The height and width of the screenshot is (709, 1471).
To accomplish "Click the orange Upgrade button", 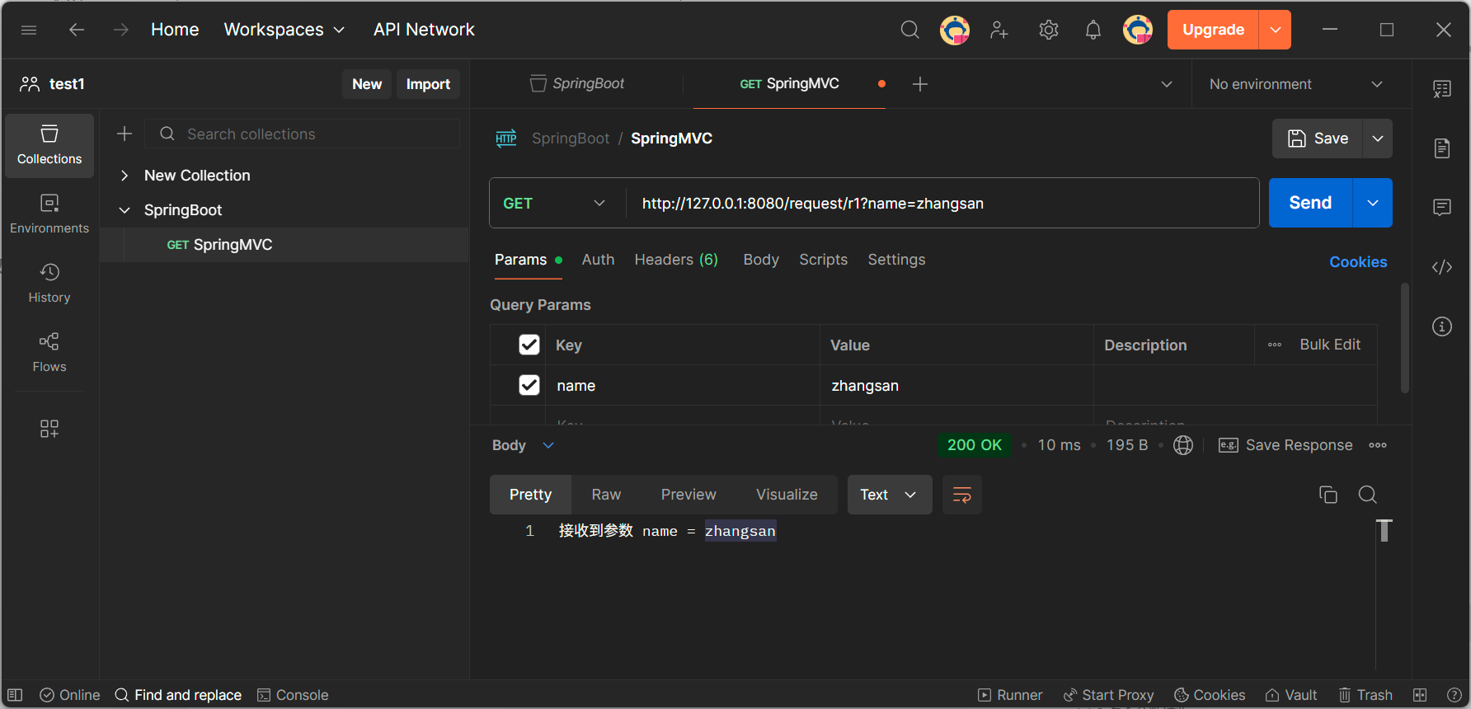I will (1213, 30).
